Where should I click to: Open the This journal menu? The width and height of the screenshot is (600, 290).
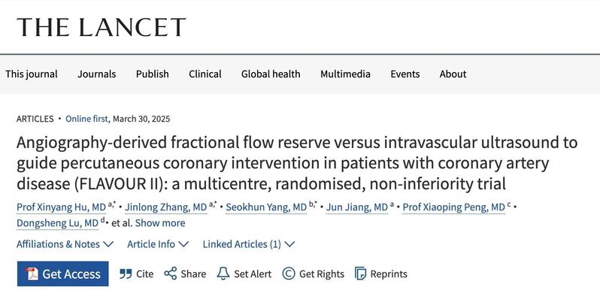[32, 74]
